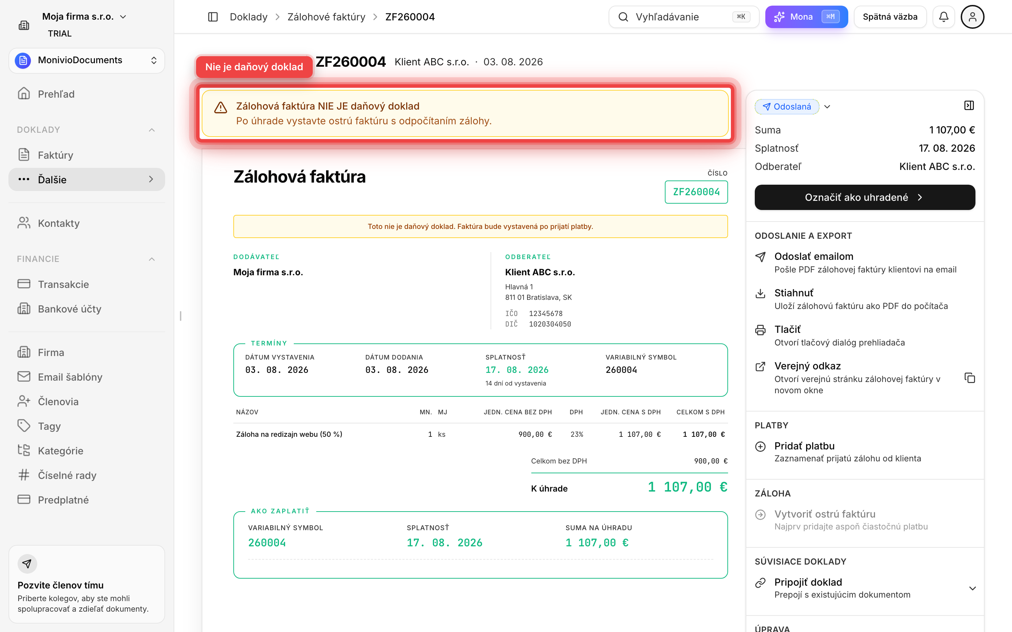Click the Odoslaná status badge
This screenshot has height=632, width=1012.
pyautogui.click(x=787, y=107)
